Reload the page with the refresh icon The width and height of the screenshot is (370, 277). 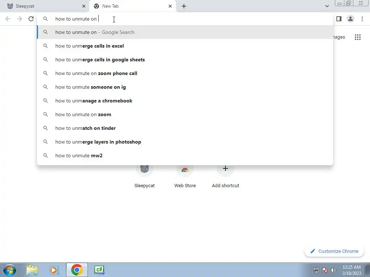tap(31, 19)
